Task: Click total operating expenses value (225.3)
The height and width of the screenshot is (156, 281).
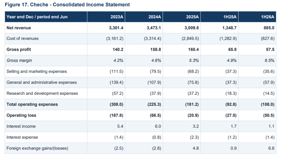Action: coord(154,104)
